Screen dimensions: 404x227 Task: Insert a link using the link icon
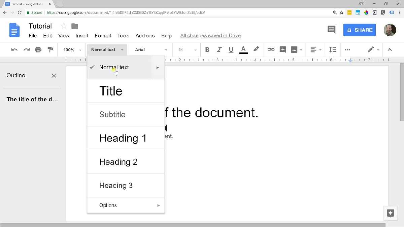[271, 50]
